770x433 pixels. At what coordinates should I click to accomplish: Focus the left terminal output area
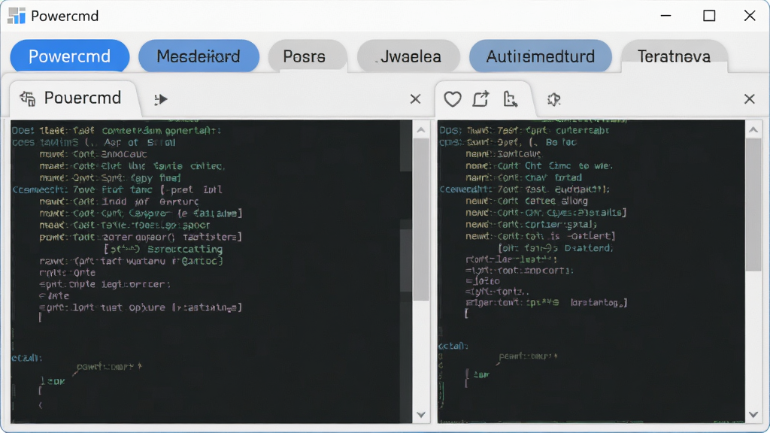(x=211, y=271)
